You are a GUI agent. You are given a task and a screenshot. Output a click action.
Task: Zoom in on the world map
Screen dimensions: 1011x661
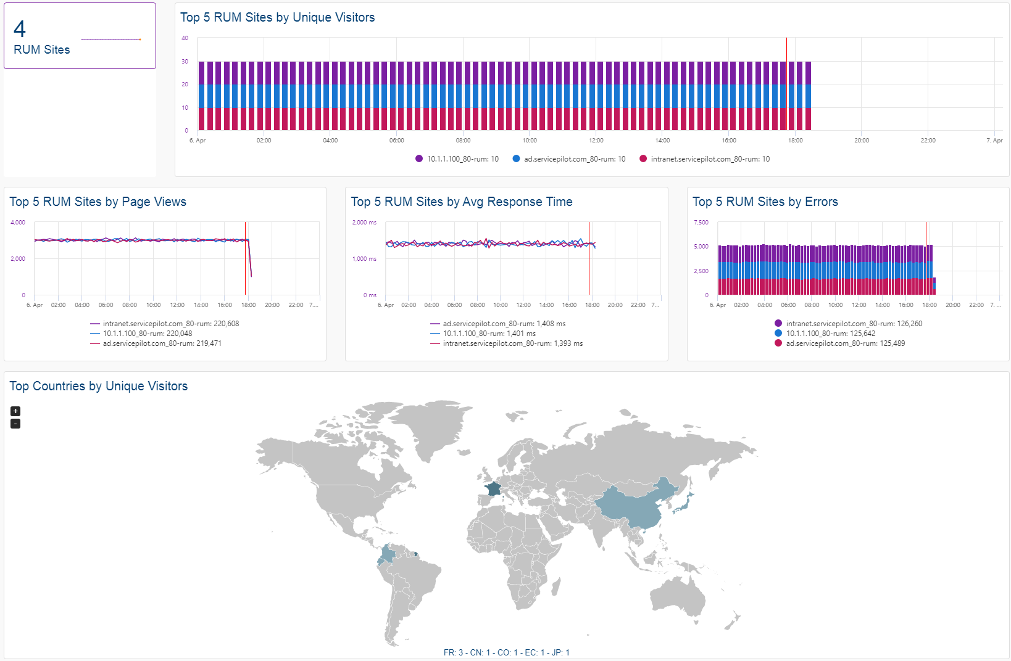click(15, 411)
